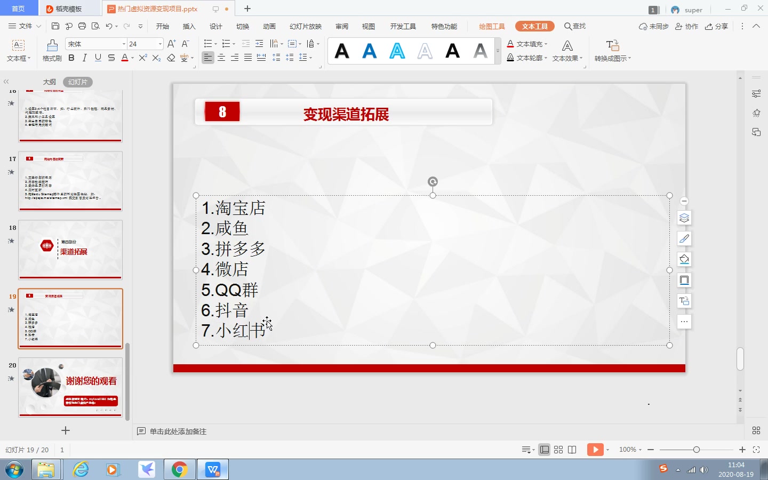Select slide 20 thumbnail (谢谢您的观看)
This screenshot has height=480, width=768.
click(x=70, y=387)
